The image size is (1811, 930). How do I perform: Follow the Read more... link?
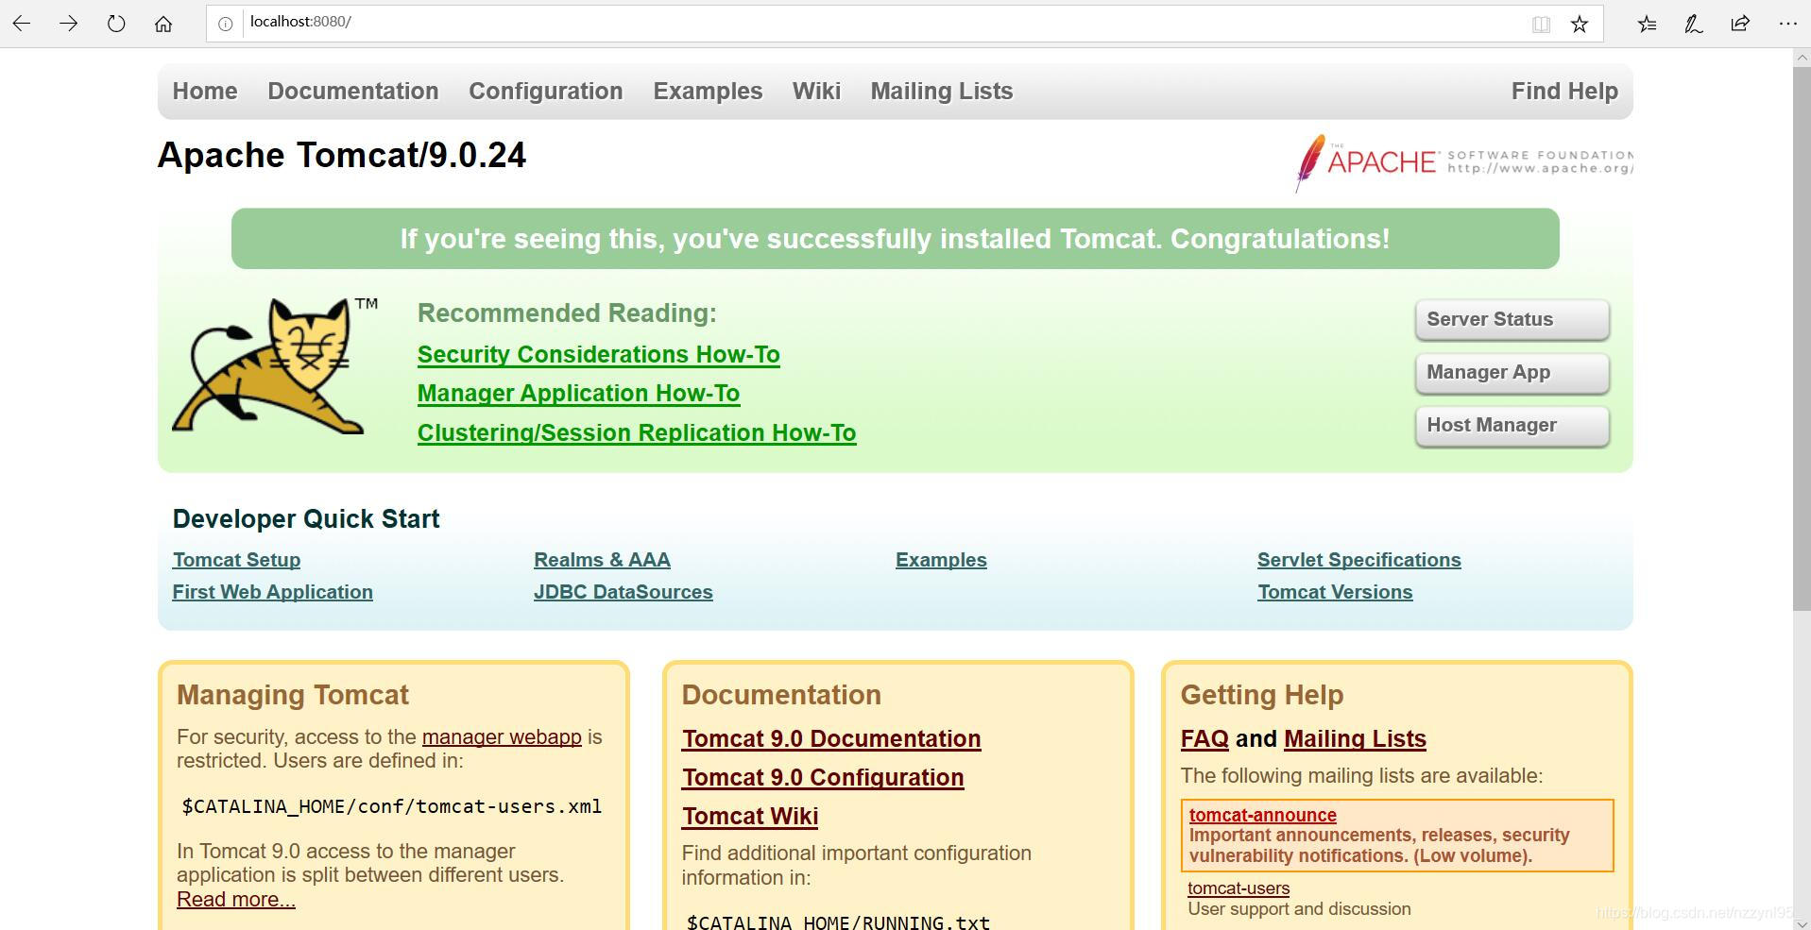tap(236, 900)
